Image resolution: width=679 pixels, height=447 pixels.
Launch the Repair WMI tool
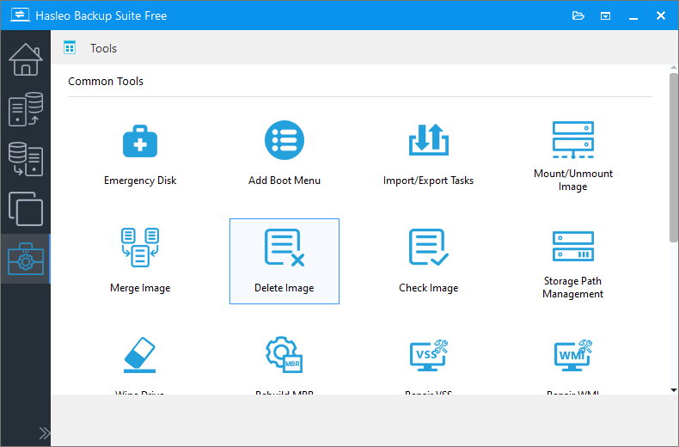pos(572,355)
